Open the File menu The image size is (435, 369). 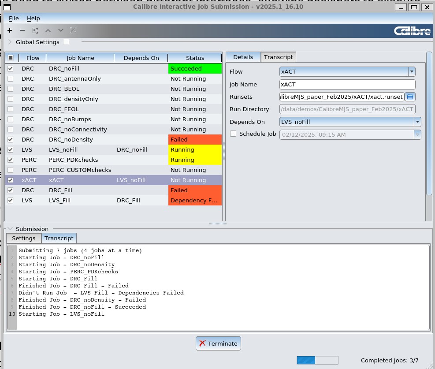coord(14,19)
